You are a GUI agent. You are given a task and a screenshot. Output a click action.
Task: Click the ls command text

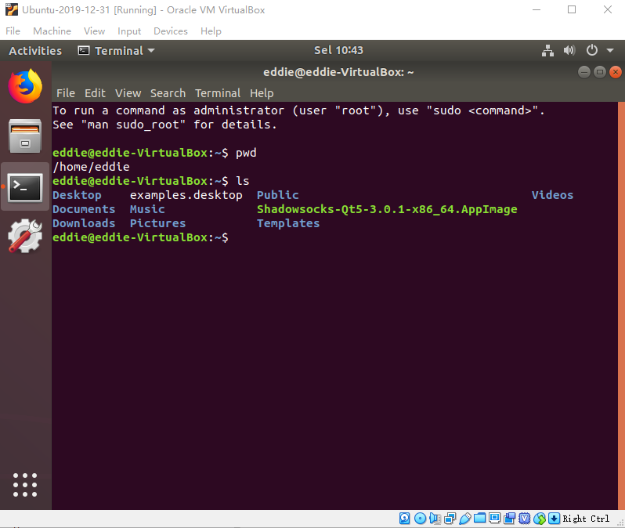coord(242,181)
